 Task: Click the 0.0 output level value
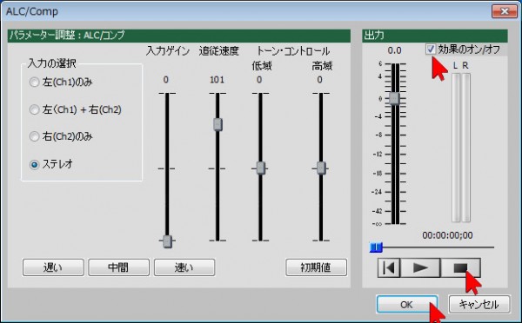pyautogui.click(x=394, y=50)
